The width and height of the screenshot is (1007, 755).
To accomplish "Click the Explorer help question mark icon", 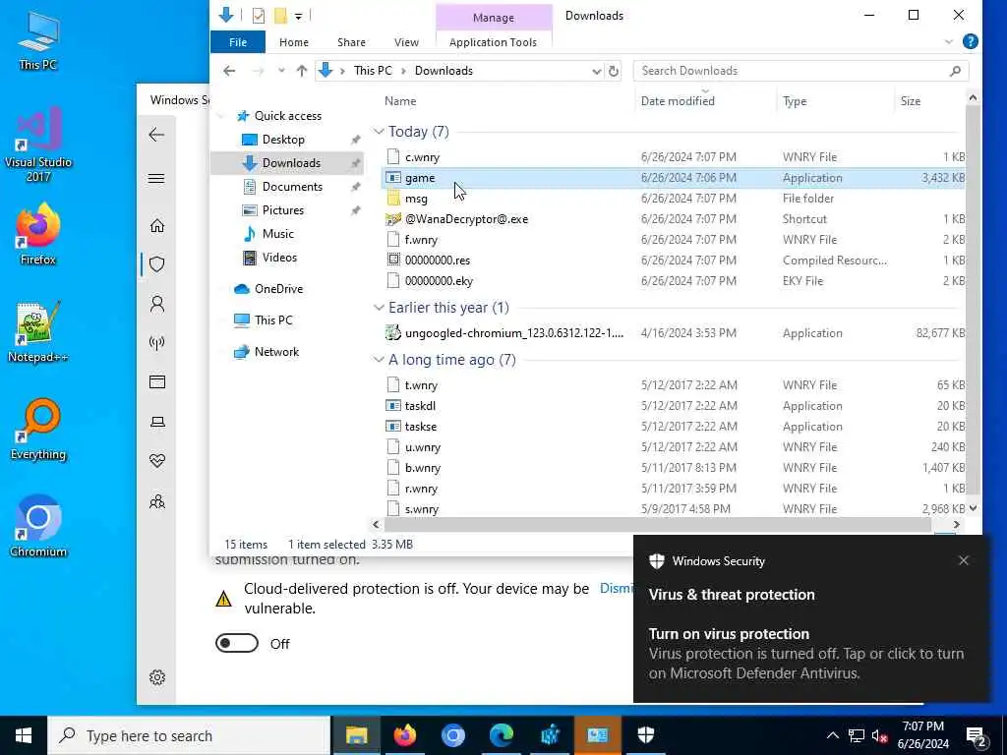I will coord(970,41).
